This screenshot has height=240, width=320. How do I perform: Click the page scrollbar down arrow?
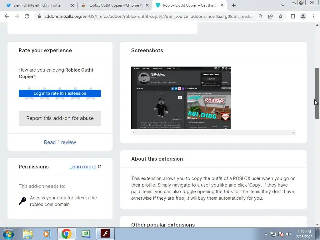click(317, 225)
